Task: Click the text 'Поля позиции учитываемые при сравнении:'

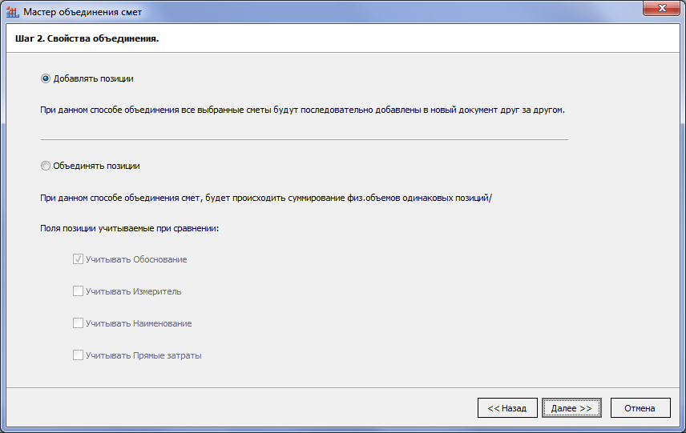Action: pos(130,228)
